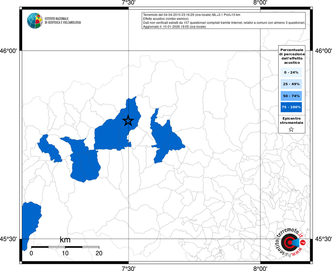Click the 'Epicentro strumentale' legend label

[292, 121]
